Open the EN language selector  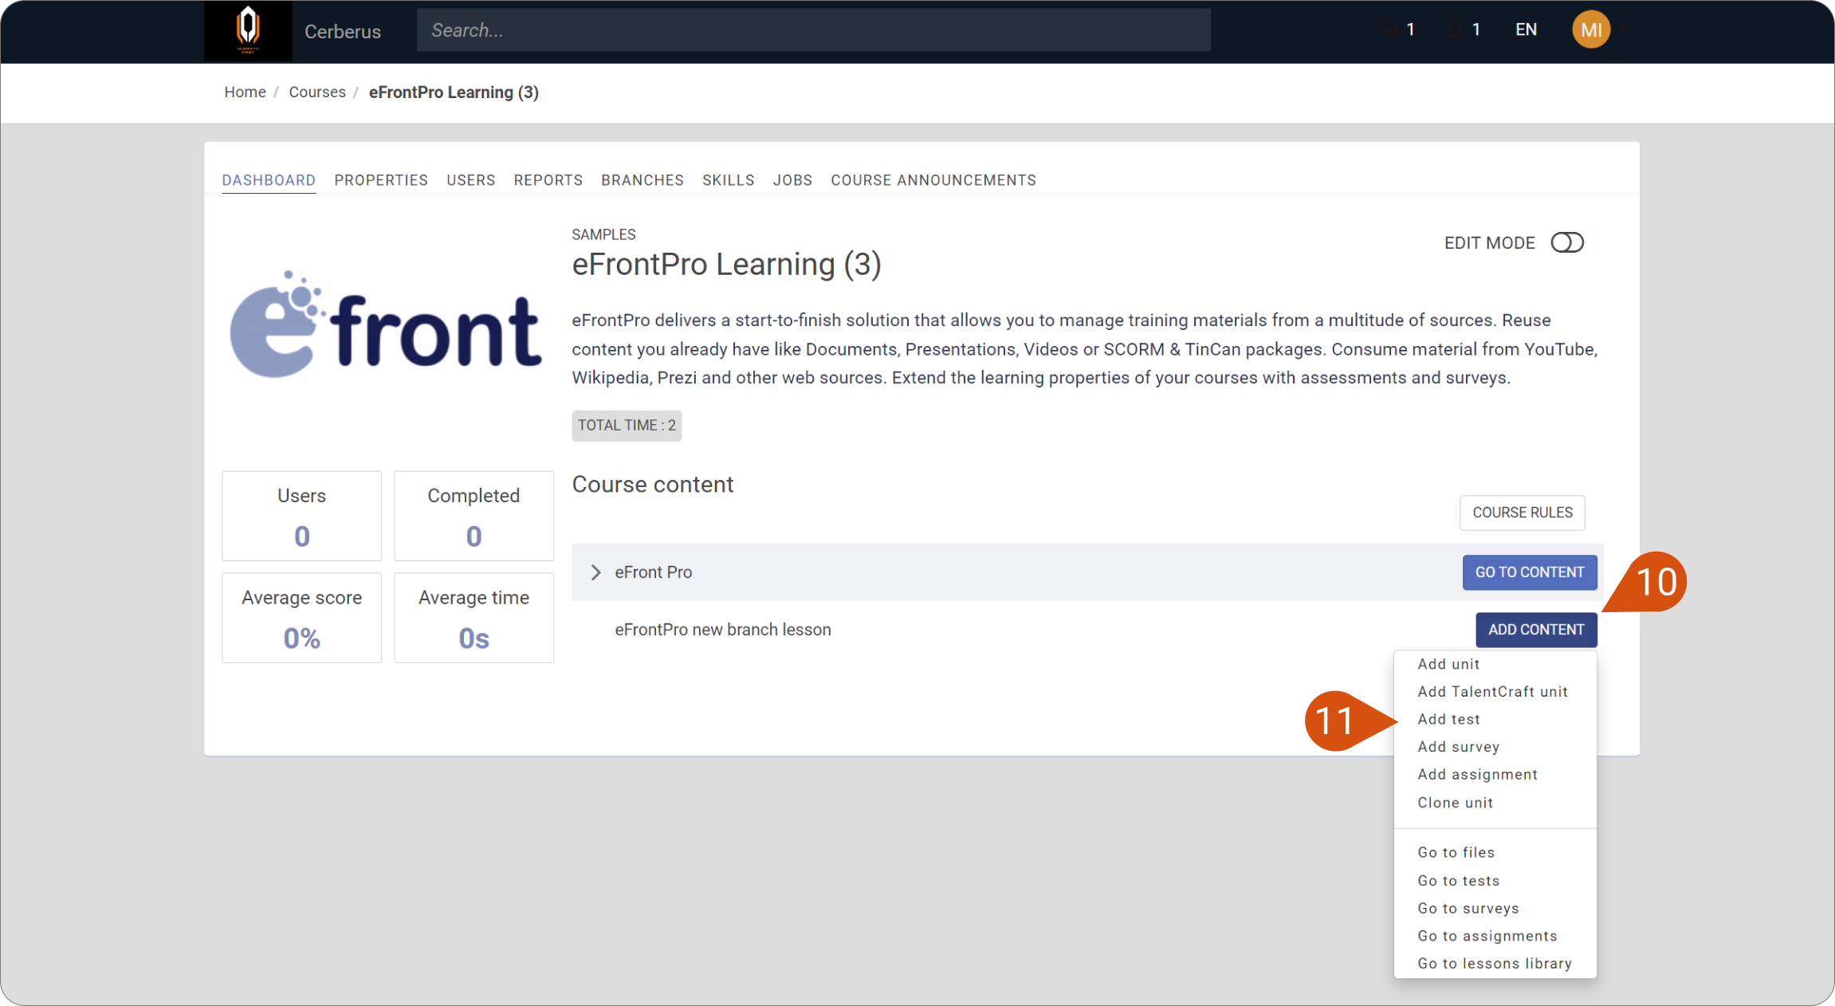tap(1526, 30)
